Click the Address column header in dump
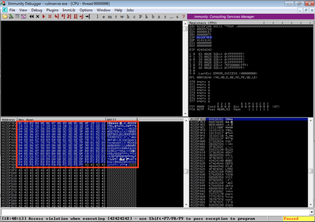 click(x=9, y=120)
